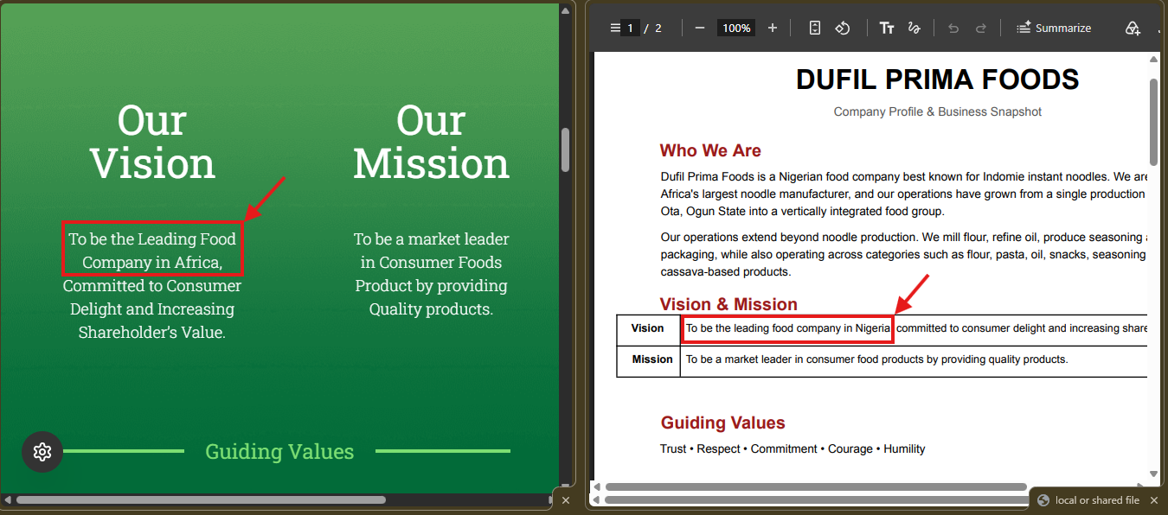The width and height of the screenshot is (1168, 515).
Task: Open the PDF sidebar menu icon
Action: (615, 28)
